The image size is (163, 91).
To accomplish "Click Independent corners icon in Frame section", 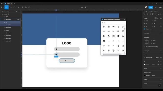I will [x=161, y=26].
